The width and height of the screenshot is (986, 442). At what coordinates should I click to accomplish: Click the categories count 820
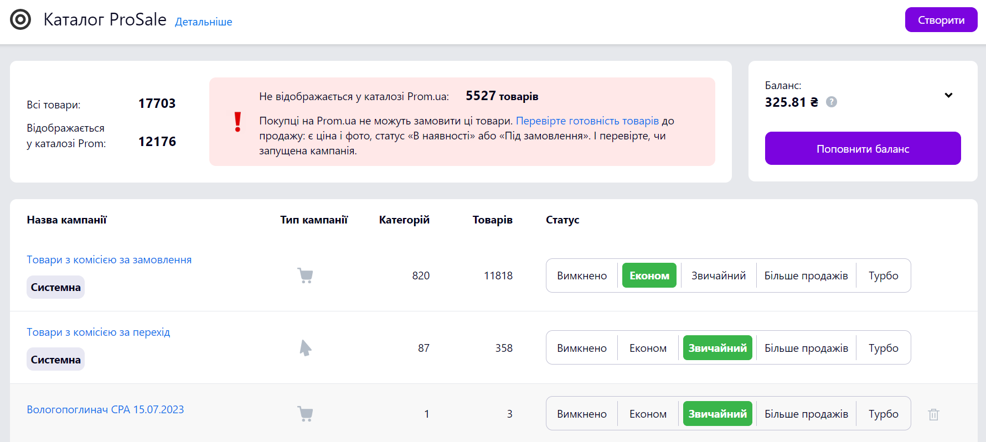(x=421, y=275)
